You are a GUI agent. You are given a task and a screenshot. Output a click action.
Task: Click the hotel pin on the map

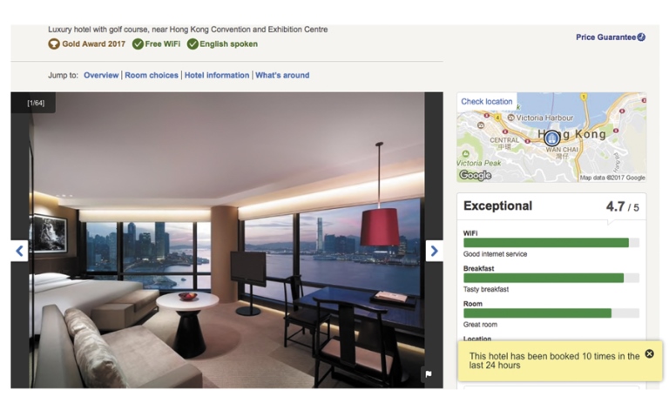pyautogui.click(x=551, y=138)
